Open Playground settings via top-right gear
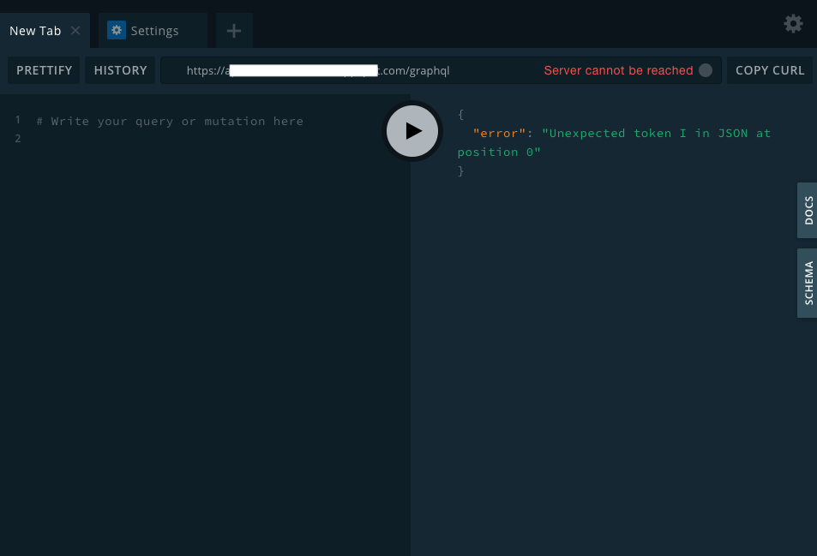The height and width of the screenshot is (556, 817). pyautogui.click(x=793, y=24)
